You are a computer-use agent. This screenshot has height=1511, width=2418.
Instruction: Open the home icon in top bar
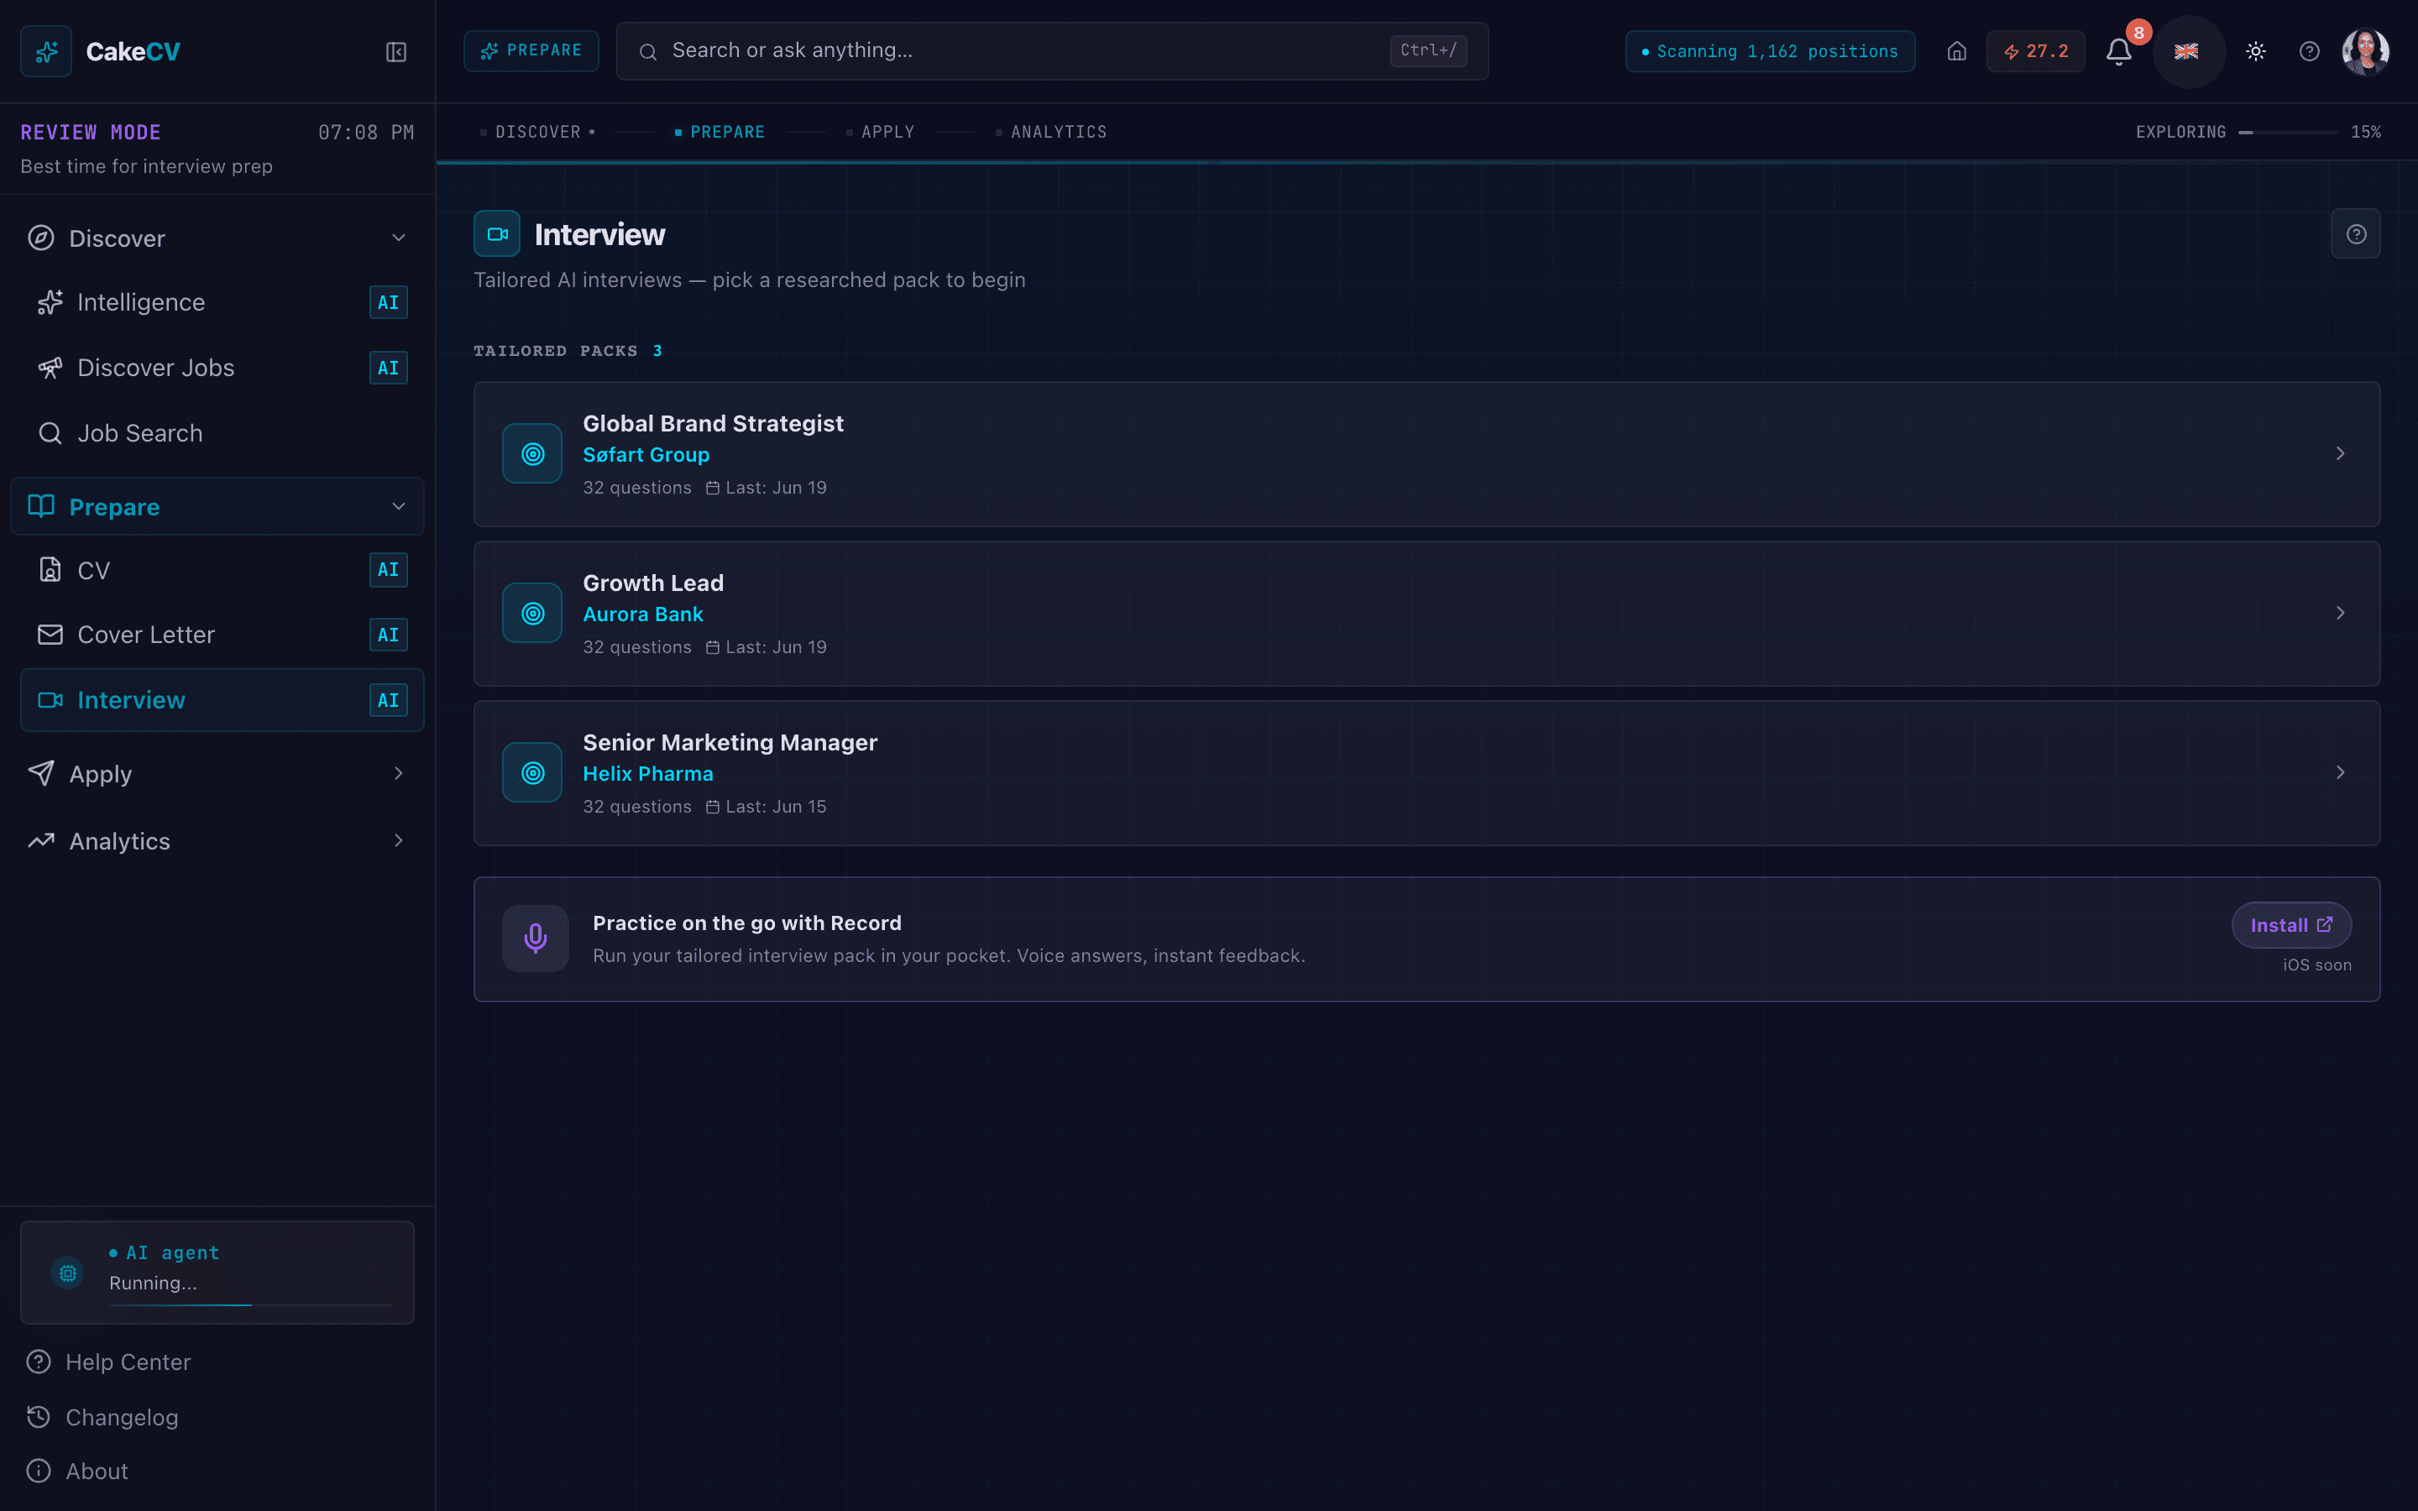tap(1956, 51)
